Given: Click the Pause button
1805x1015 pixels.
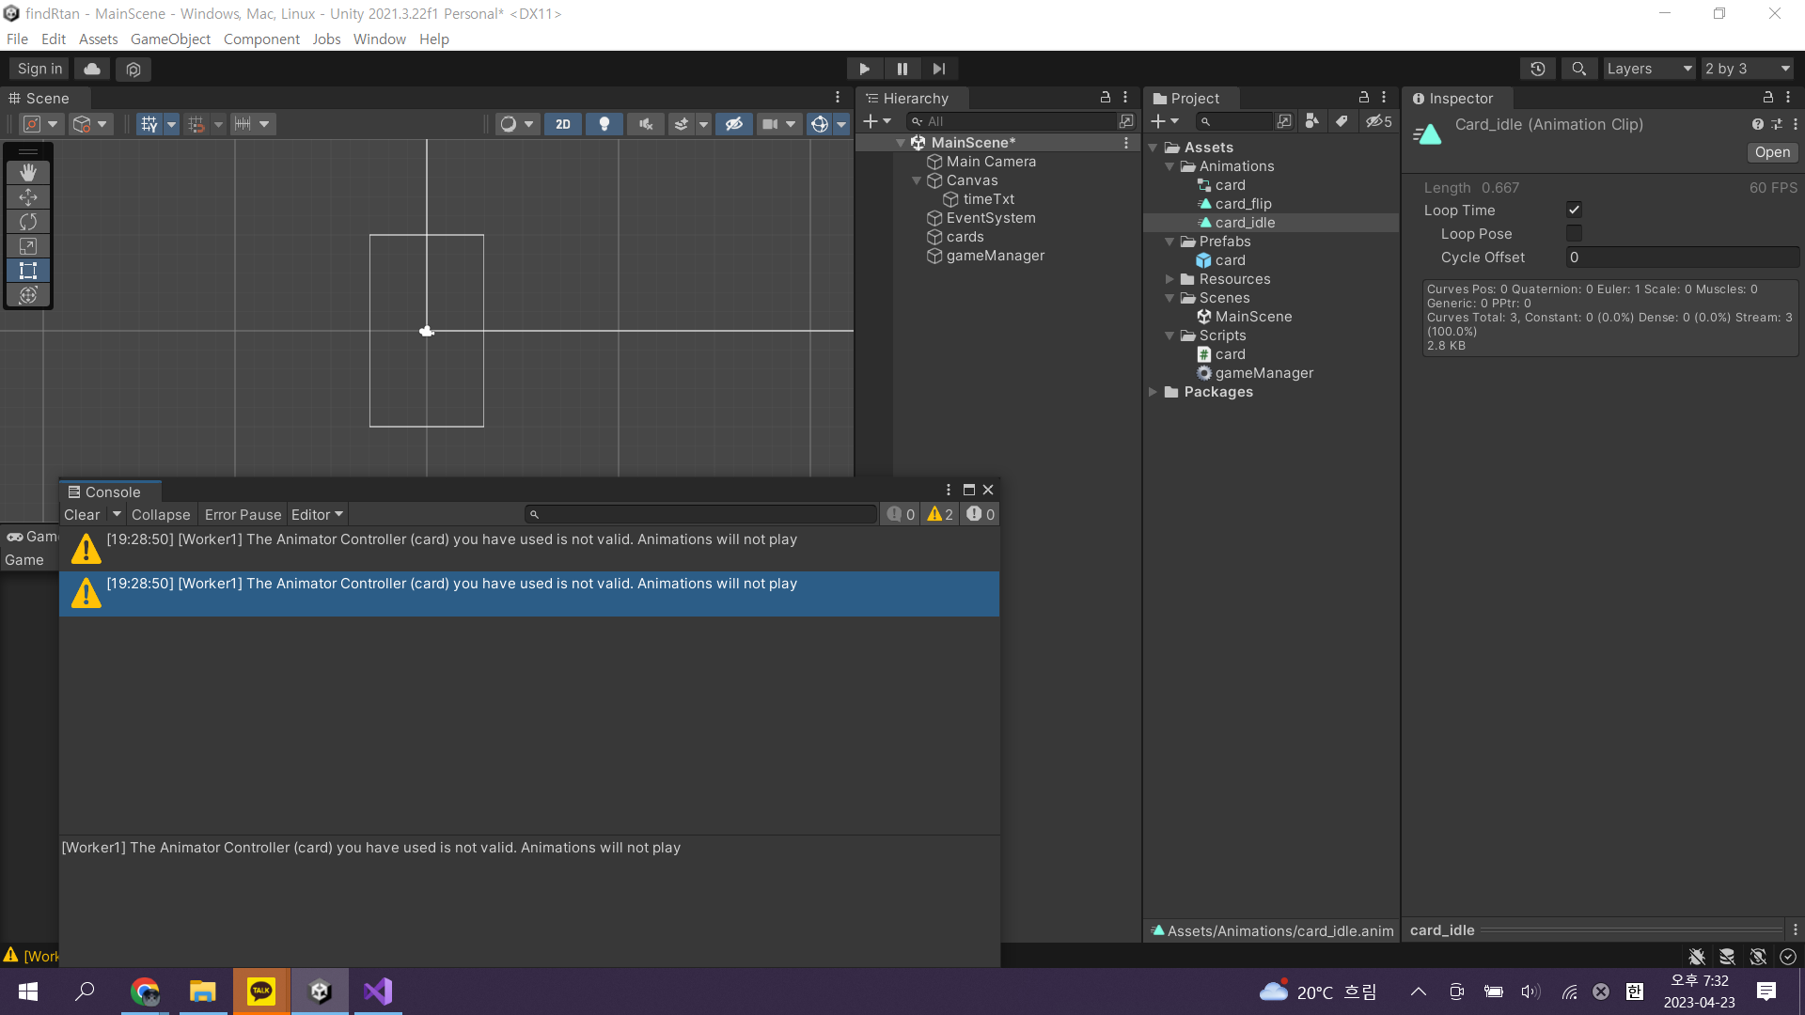Looking at the screenshot, I should click(902, 69).
